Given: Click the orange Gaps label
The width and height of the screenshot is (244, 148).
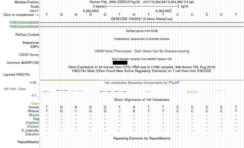Looking at the screenshot, I should pyautogui.click(x=35, y=103).
